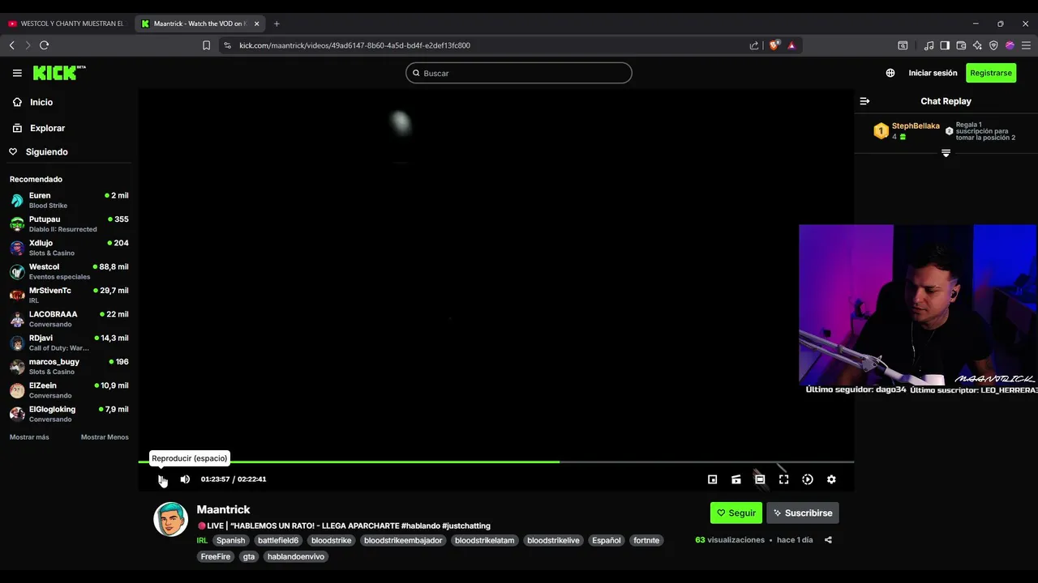
Task: Select the gta tag
Action: point(249,556)
